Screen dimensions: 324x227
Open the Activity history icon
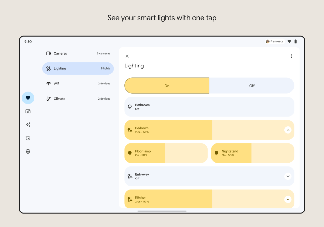pyautogui.click(x=28, y=138)
